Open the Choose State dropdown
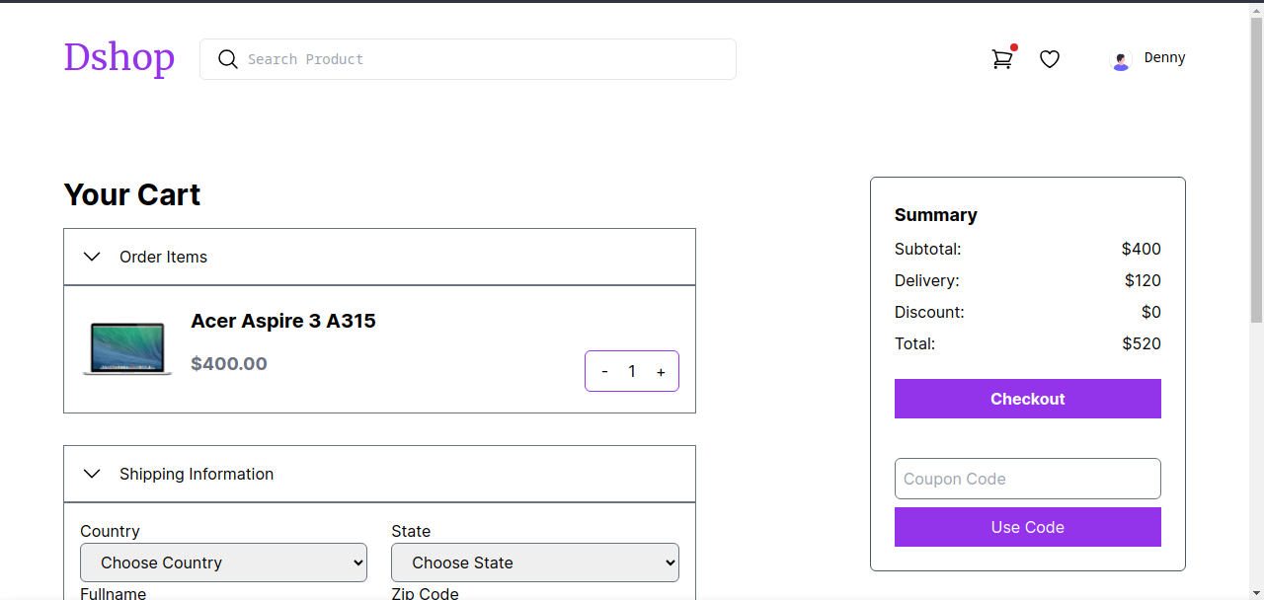Screen dimensions: 1264x600 click(x=534, y=562)
